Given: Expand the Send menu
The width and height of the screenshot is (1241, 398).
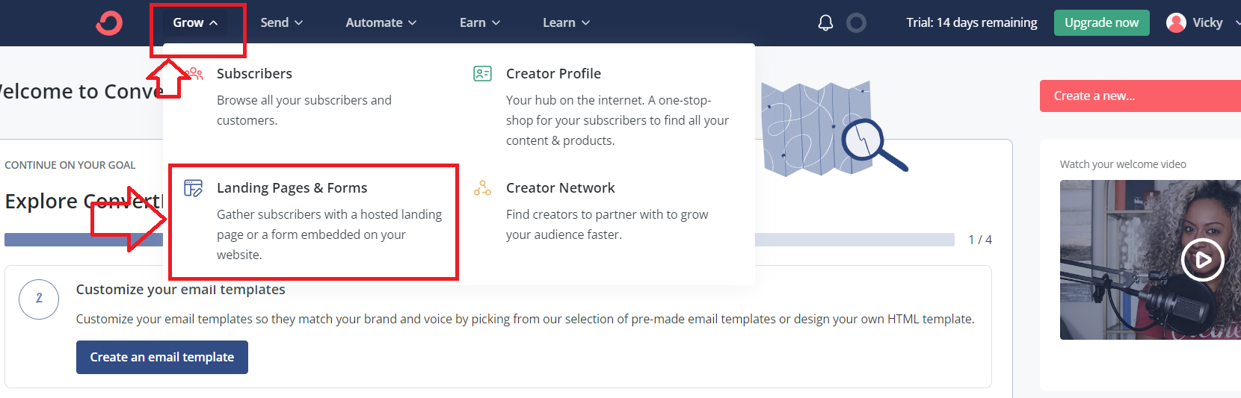Looking at the screenshot, I should 281,23.
